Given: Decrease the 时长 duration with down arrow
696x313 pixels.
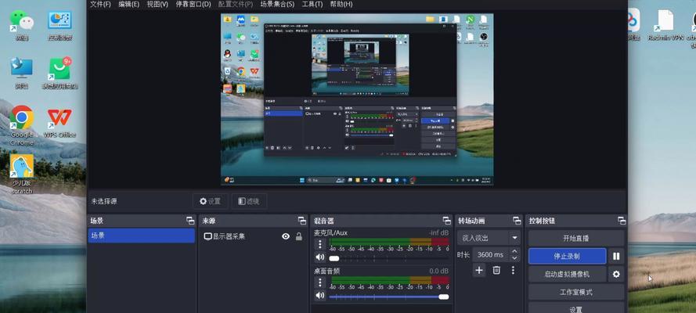Looking at the screenshot, I should click(x=514, y=258).
